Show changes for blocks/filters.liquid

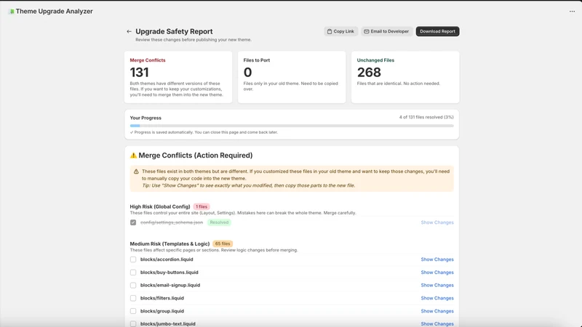(437, 298)
